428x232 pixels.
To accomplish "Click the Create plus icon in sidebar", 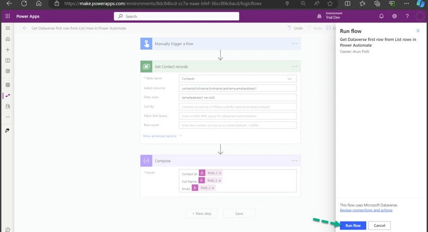I will pyautogui.click(x=8, y=50).
